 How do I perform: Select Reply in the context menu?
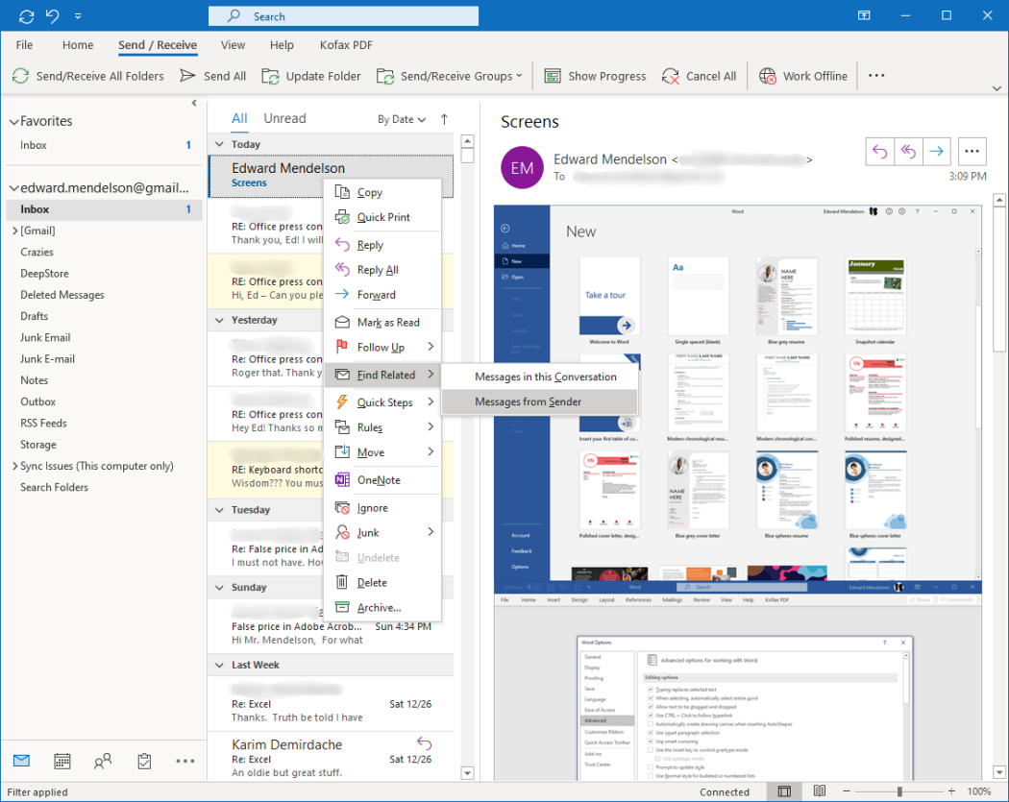pyautogui.click(x=382, y=245)
